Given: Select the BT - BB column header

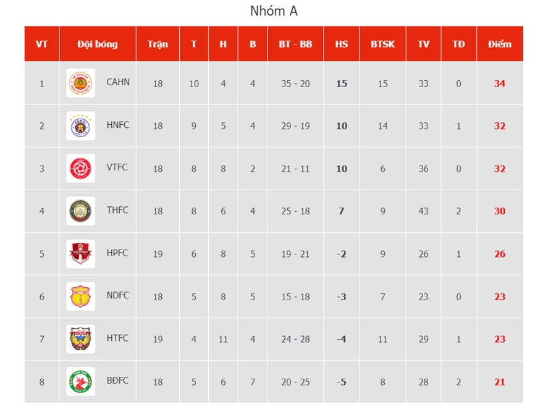Looking at the screenshot, I should pyautogui.click(x=295, y=44).
